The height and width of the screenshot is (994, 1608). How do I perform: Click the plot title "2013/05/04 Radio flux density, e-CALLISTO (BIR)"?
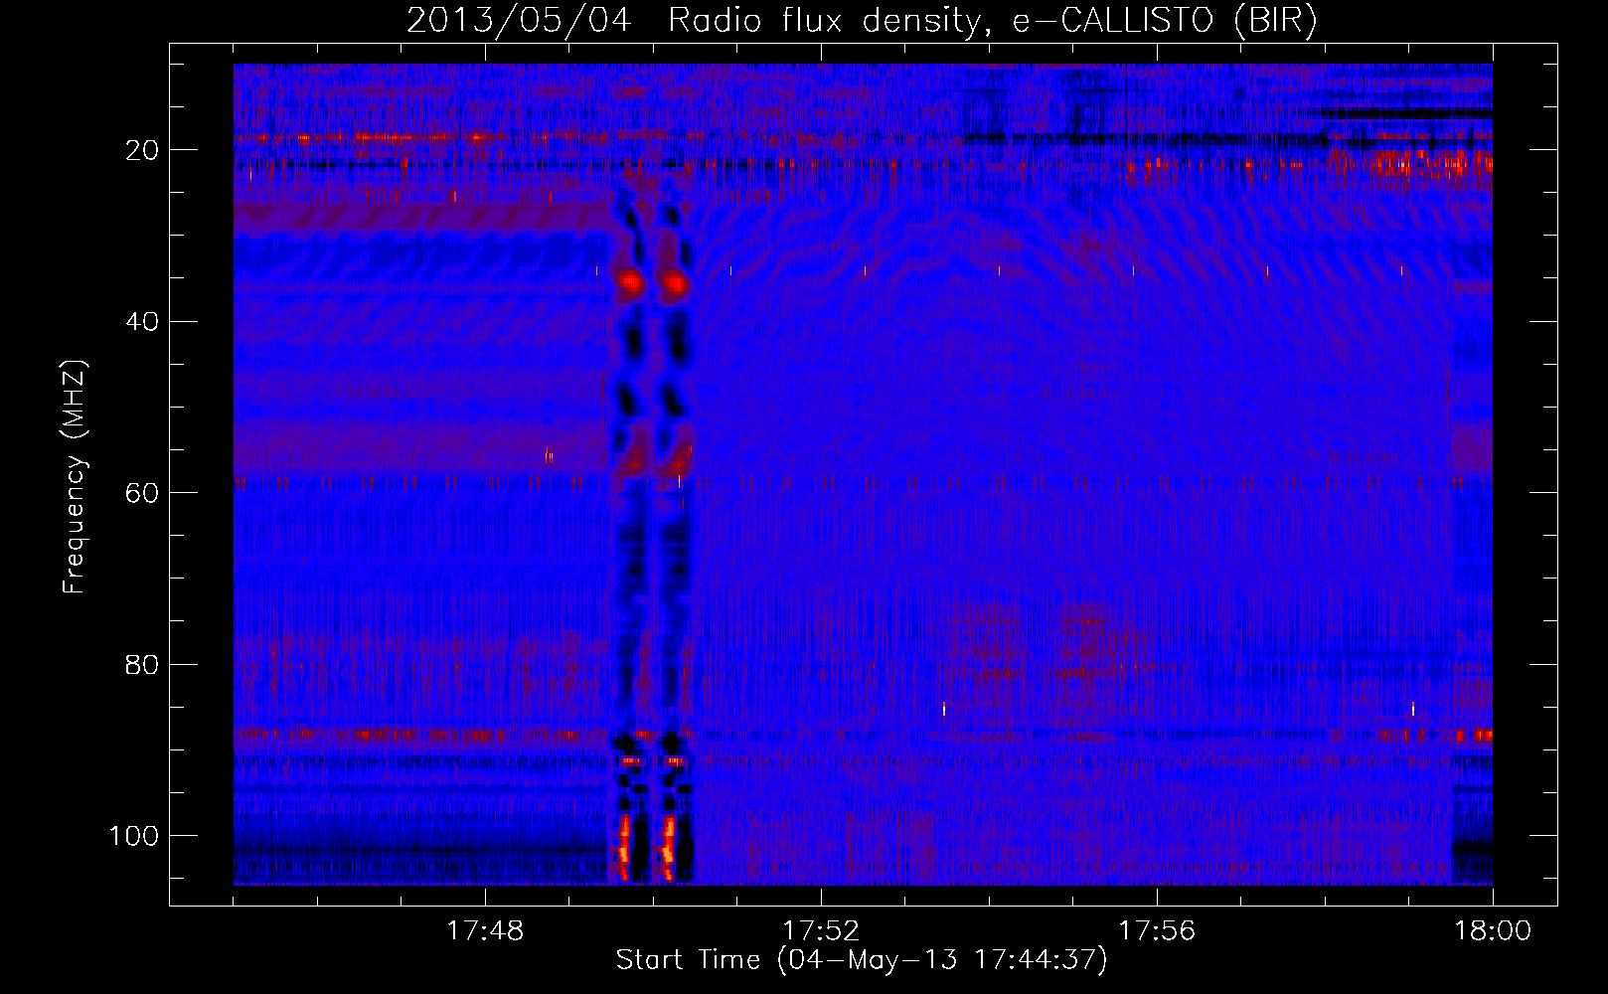click(x=862, y=22)
